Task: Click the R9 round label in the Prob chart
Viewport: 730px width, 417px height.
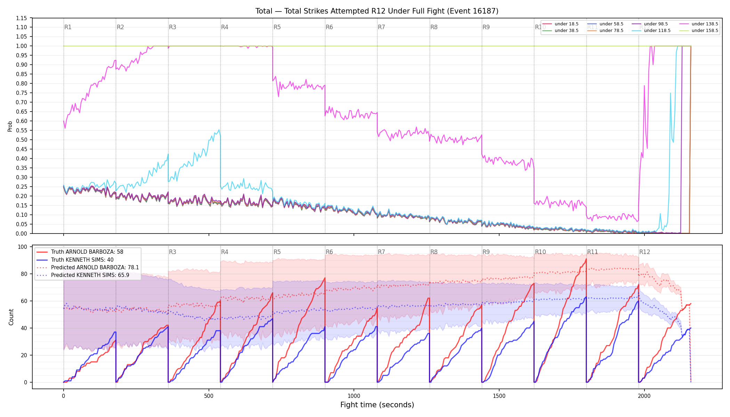Action: [486, 27]
